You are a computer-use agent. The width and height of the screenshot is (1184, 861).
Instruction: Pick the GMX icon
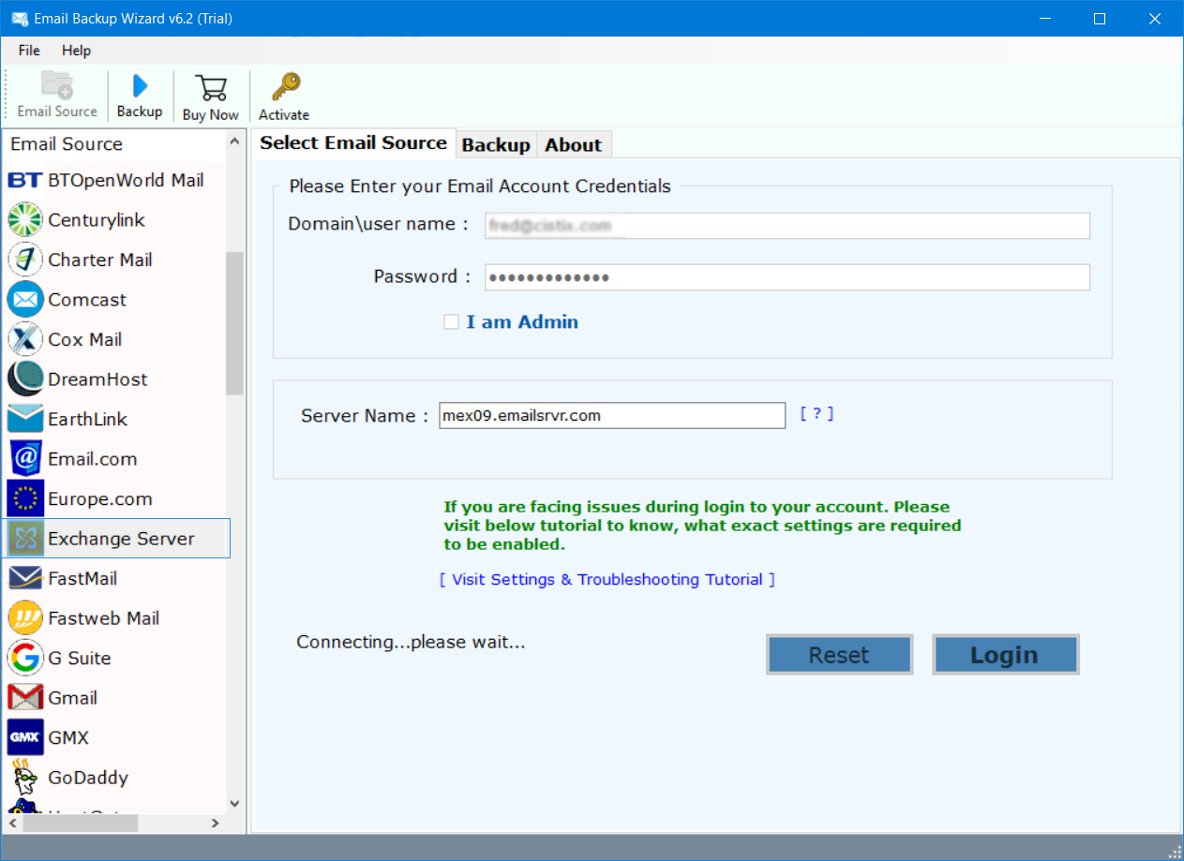[x=25, y=737]
